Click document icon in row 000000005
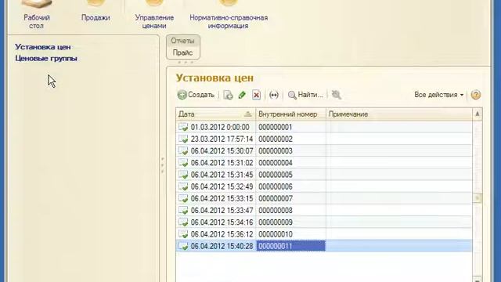501x282 pixels. point(183,175)
